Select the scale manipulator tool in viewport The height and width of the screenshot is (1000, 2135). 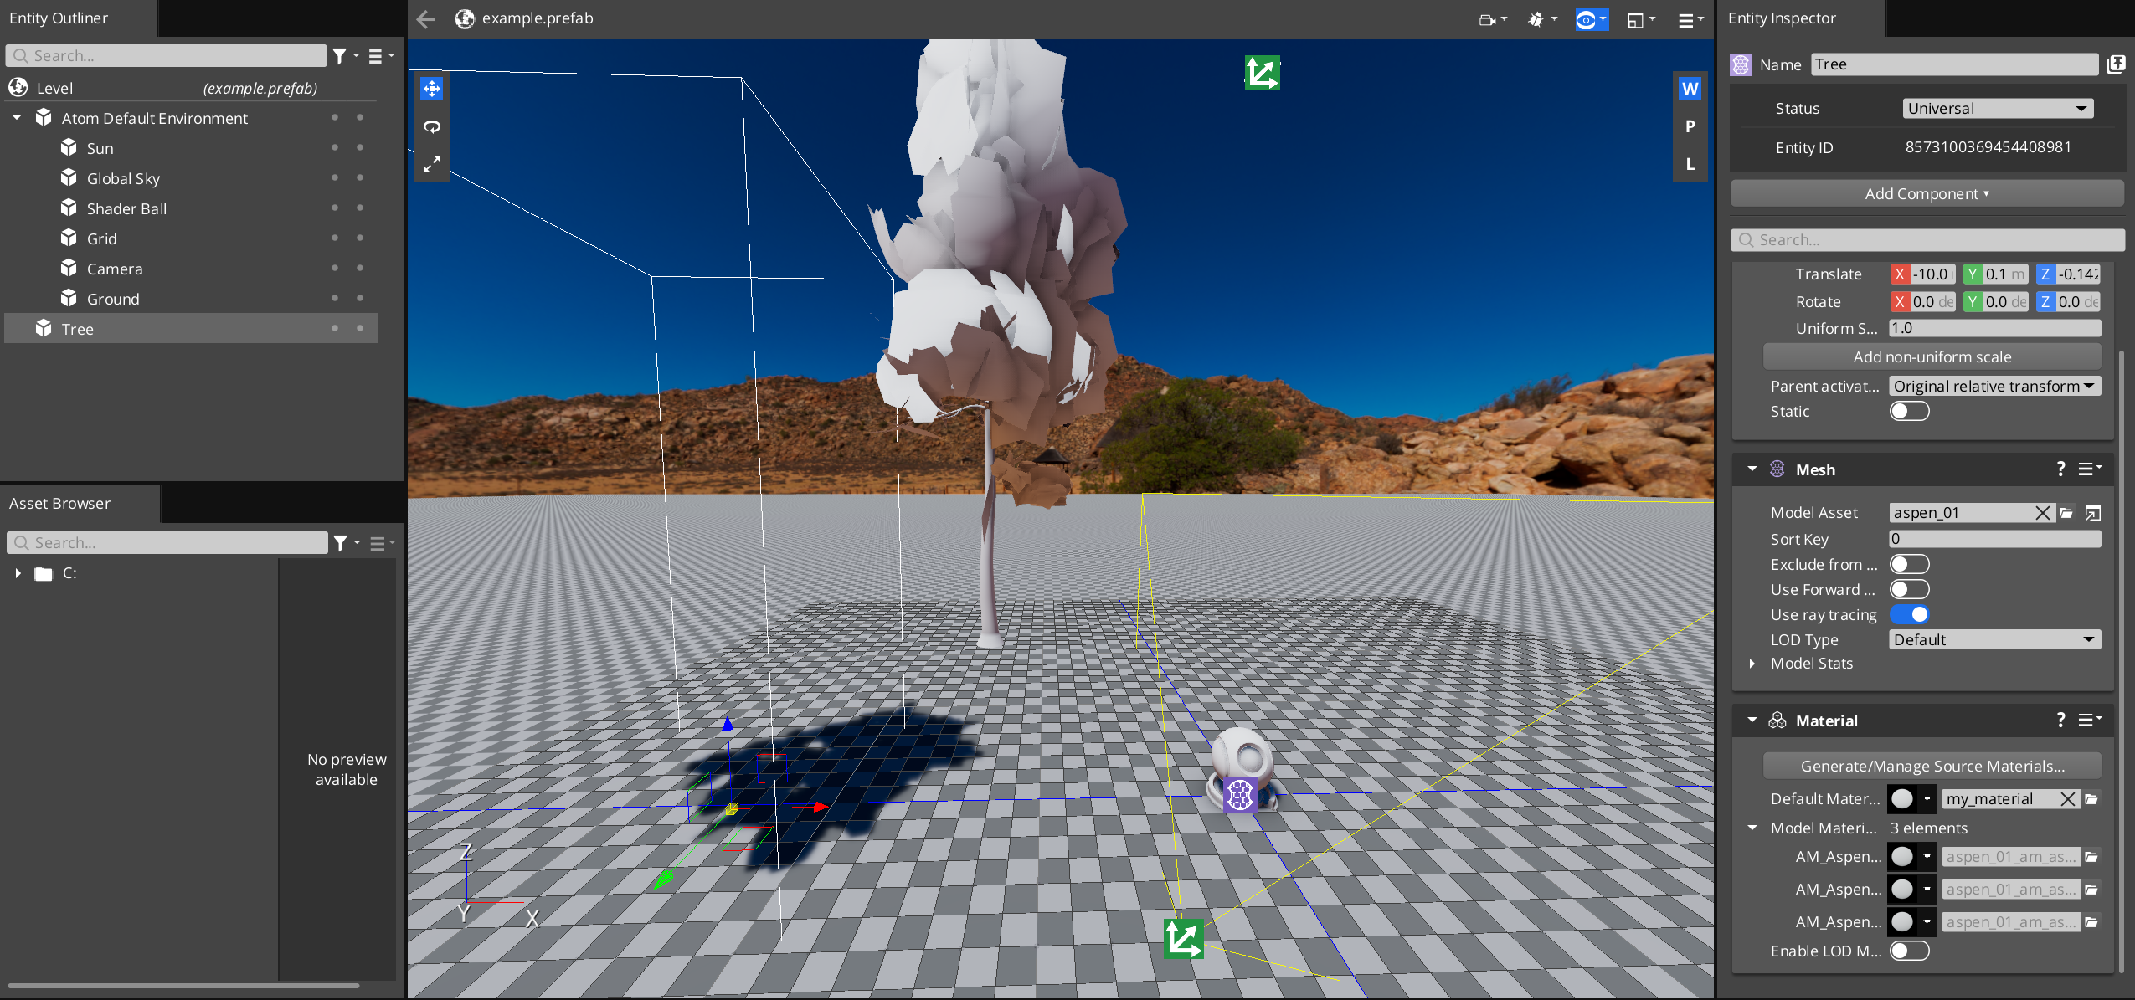[x=432, y=165]
